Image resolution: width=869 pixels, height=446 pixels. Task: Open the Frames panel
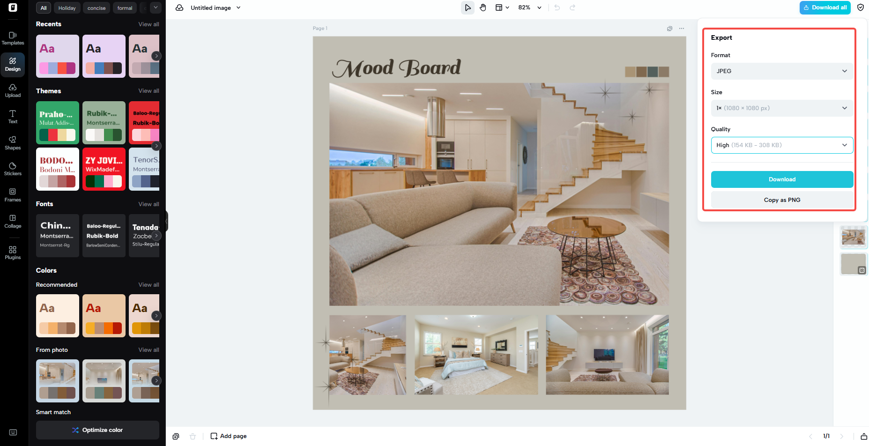13,195
